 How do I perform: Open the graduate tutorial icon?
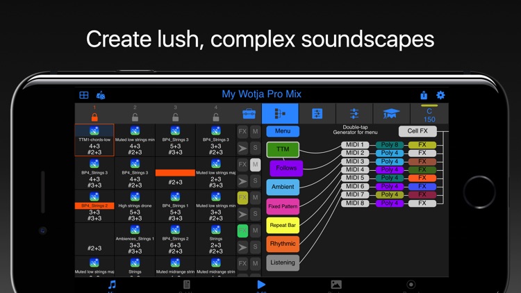coord(391,114)
